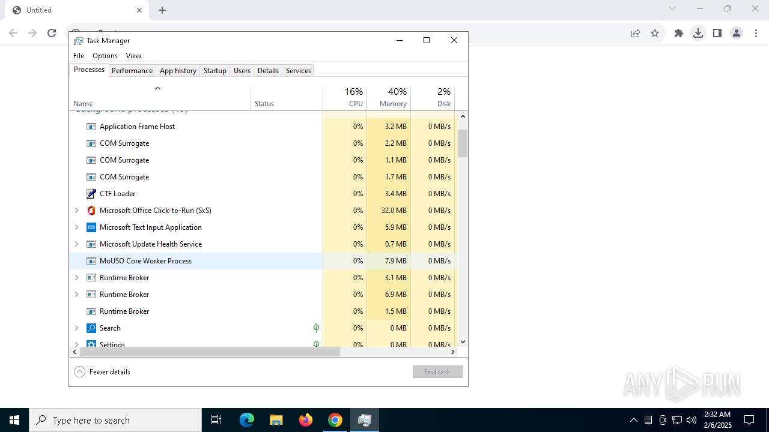Switch to the Services tab

click(299, 71)
